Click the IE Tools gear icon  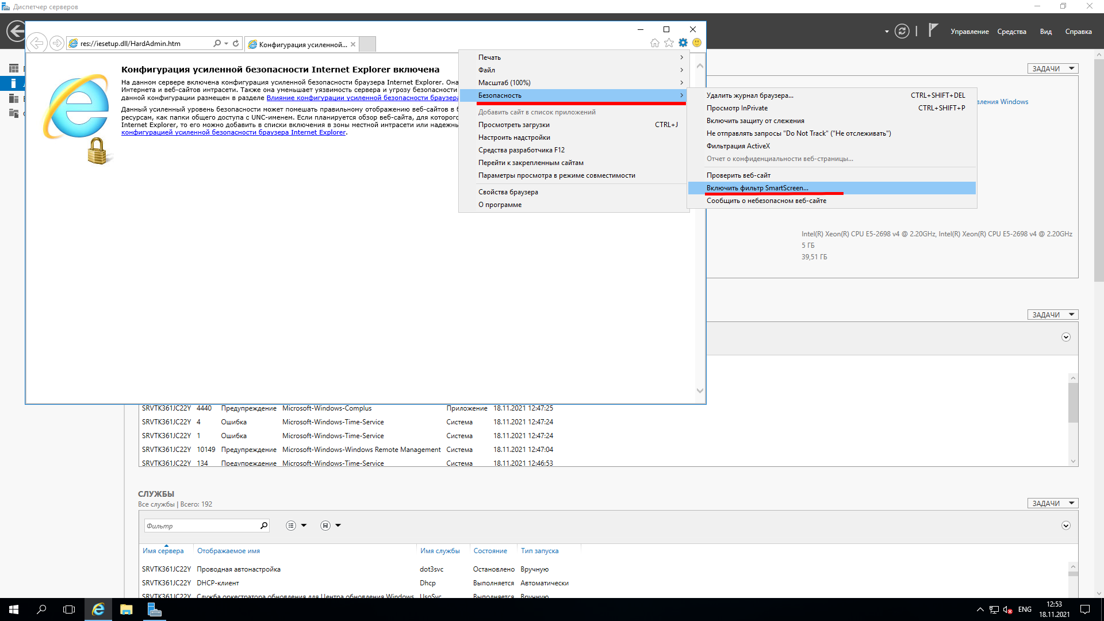(683, 43)
